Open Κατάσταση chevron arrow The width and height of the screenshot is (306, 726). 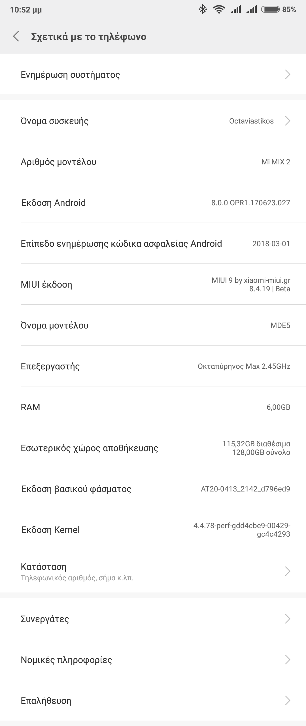tap(288, 571)
